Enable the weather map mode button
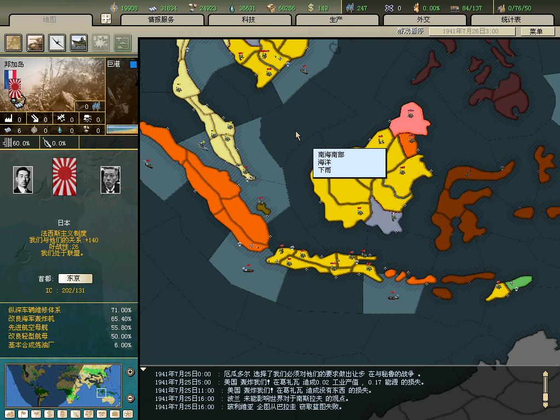Screen dimensions: 560x420 36,415
